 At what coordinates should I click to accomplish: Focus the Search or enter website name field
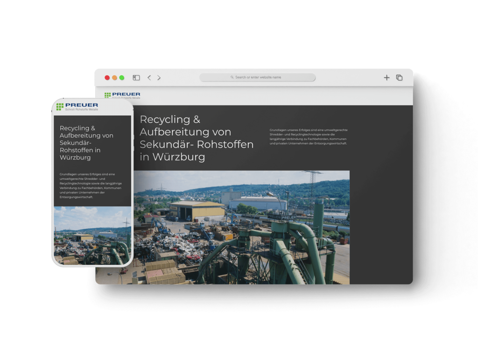tap(258, 77)
